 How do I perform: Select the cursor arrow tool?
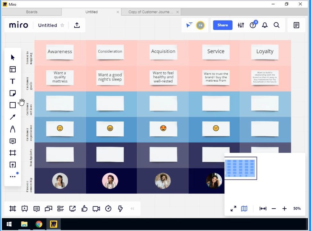pyautogui.click(x=13, y=58)
